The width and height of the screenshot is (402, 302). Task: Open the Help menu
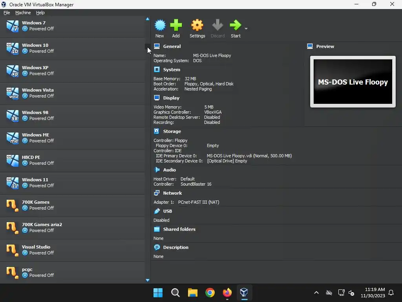point(40,13)
